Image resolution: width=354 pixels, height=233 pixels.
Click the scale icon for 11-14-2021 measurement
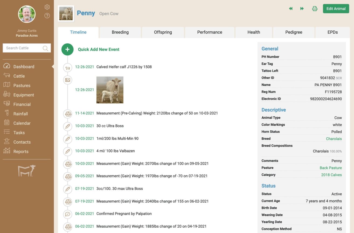tap(68, 113)
